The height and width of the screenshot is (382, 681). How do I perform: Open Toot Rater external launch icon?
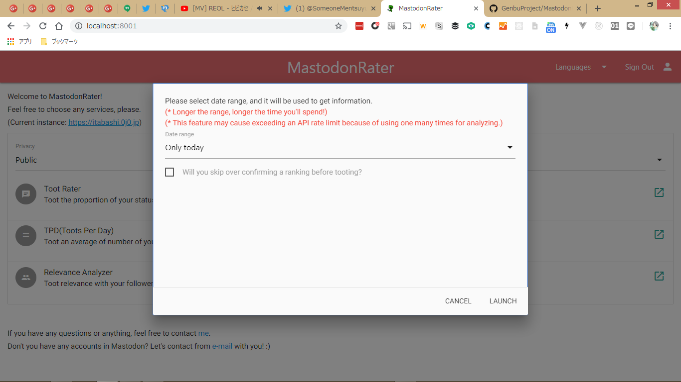click(x=659, y=192)
